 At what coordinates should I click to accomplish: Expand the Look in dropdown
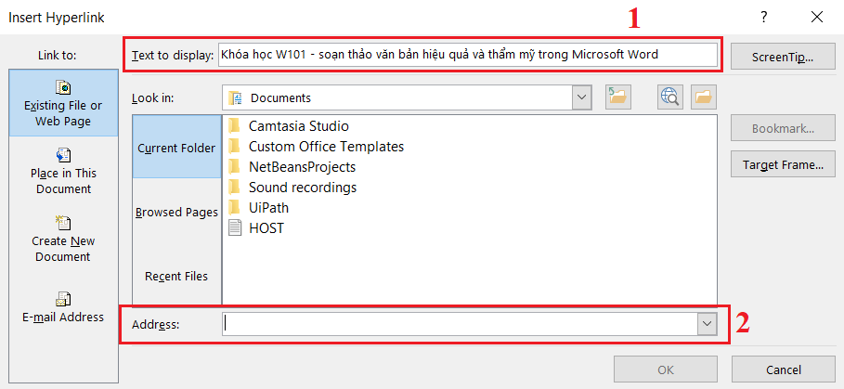(x=582, y=97)
